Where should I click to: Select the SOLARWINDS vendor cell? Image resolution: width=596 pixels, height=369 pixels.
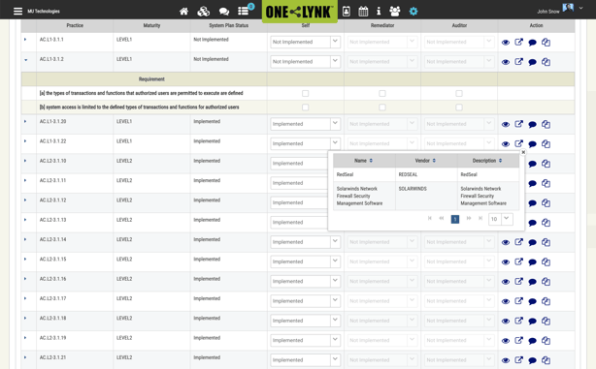coord(426,196)
